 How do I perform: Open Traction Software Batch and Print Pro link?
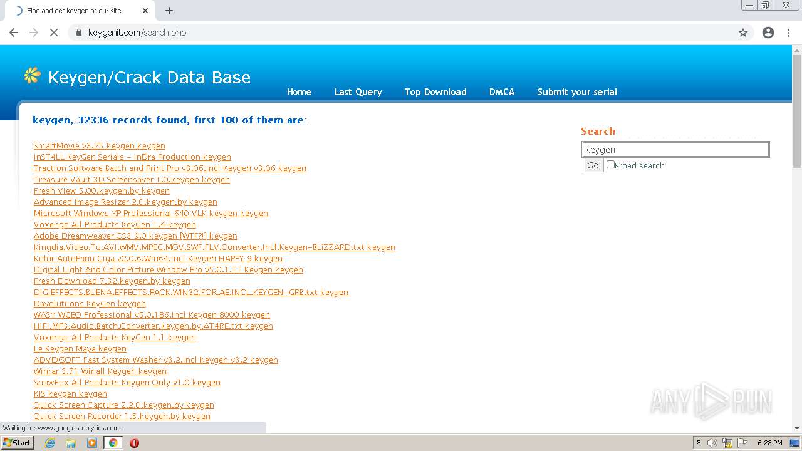tap(170, 168)
